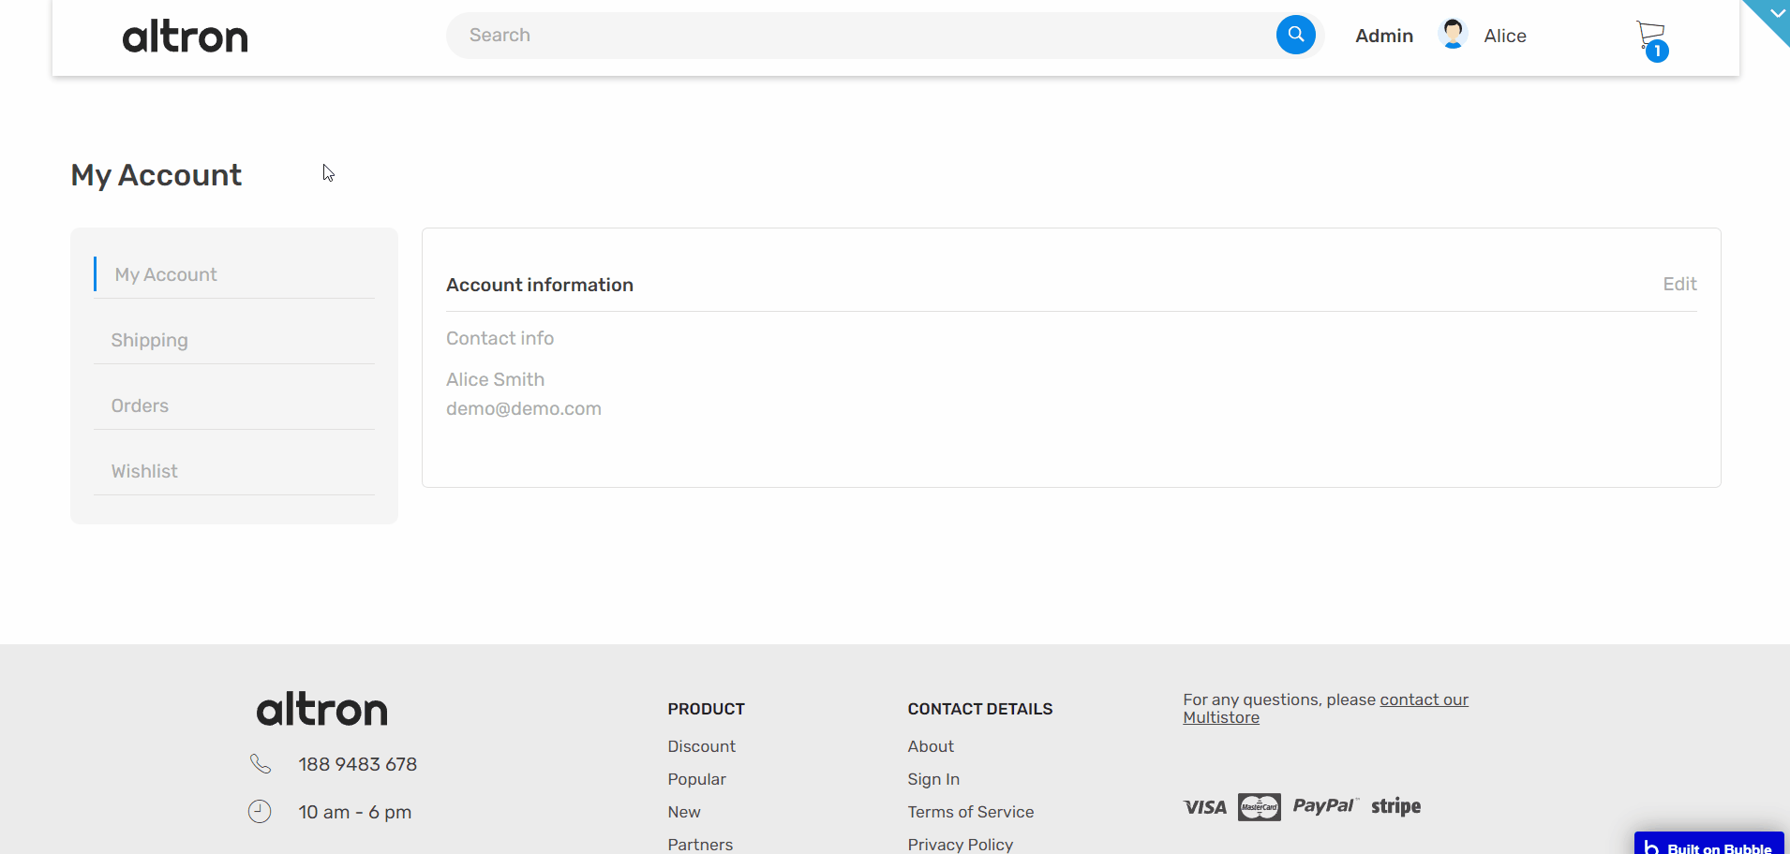Click the Visa logo in footer
This screenshot has height=854, width=1790.
[x=1205, y=807]
